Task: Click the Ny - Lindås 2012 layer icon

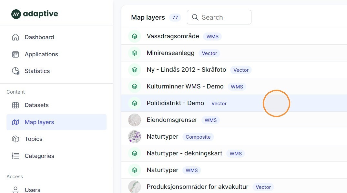Action: 135,70
